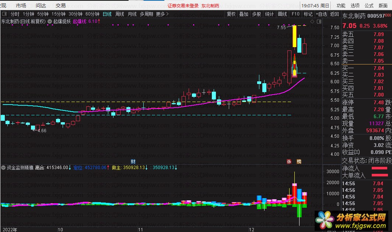Screen dimensions: 392x232
Task: Open the 起爆捉妖 indicator settings circle icon
Action: click(50, 21)
